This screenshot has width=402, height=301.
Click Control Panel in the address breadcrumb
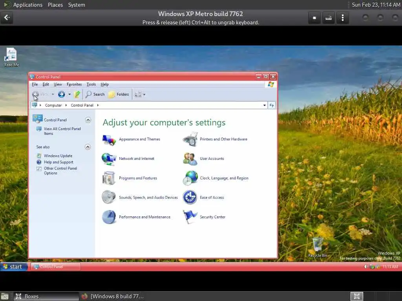pyautogui.click(x=82, y=105)
